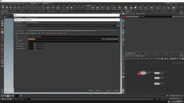Click the Select tool in the viewport toolbar
This screenshot has height=103, width=184.
tap(2, 29)
